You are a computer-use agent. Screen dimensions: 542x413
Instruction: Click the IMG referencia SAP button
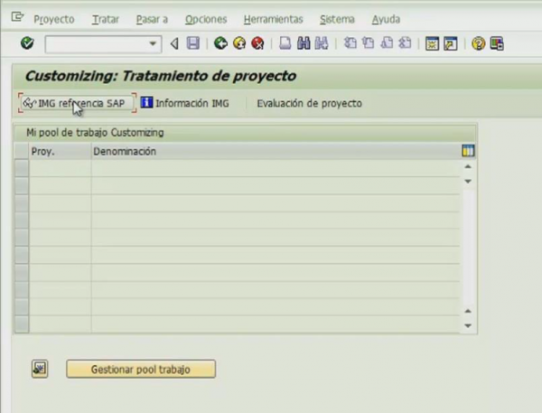(78, 103)
